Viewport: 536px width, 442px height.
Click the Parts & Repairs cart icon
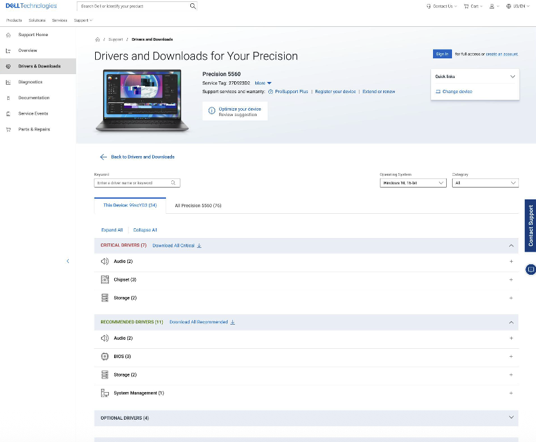coord(9,129)
